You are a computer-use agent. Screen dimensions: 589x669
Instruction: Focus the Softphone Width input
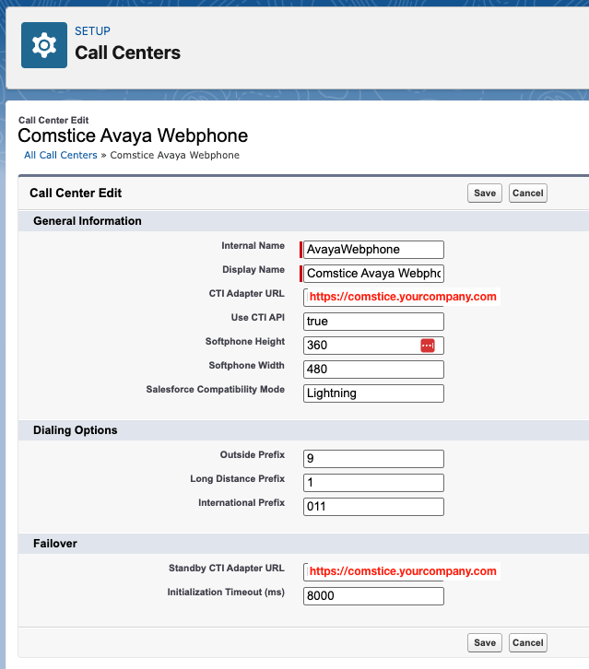click(373, 370)
